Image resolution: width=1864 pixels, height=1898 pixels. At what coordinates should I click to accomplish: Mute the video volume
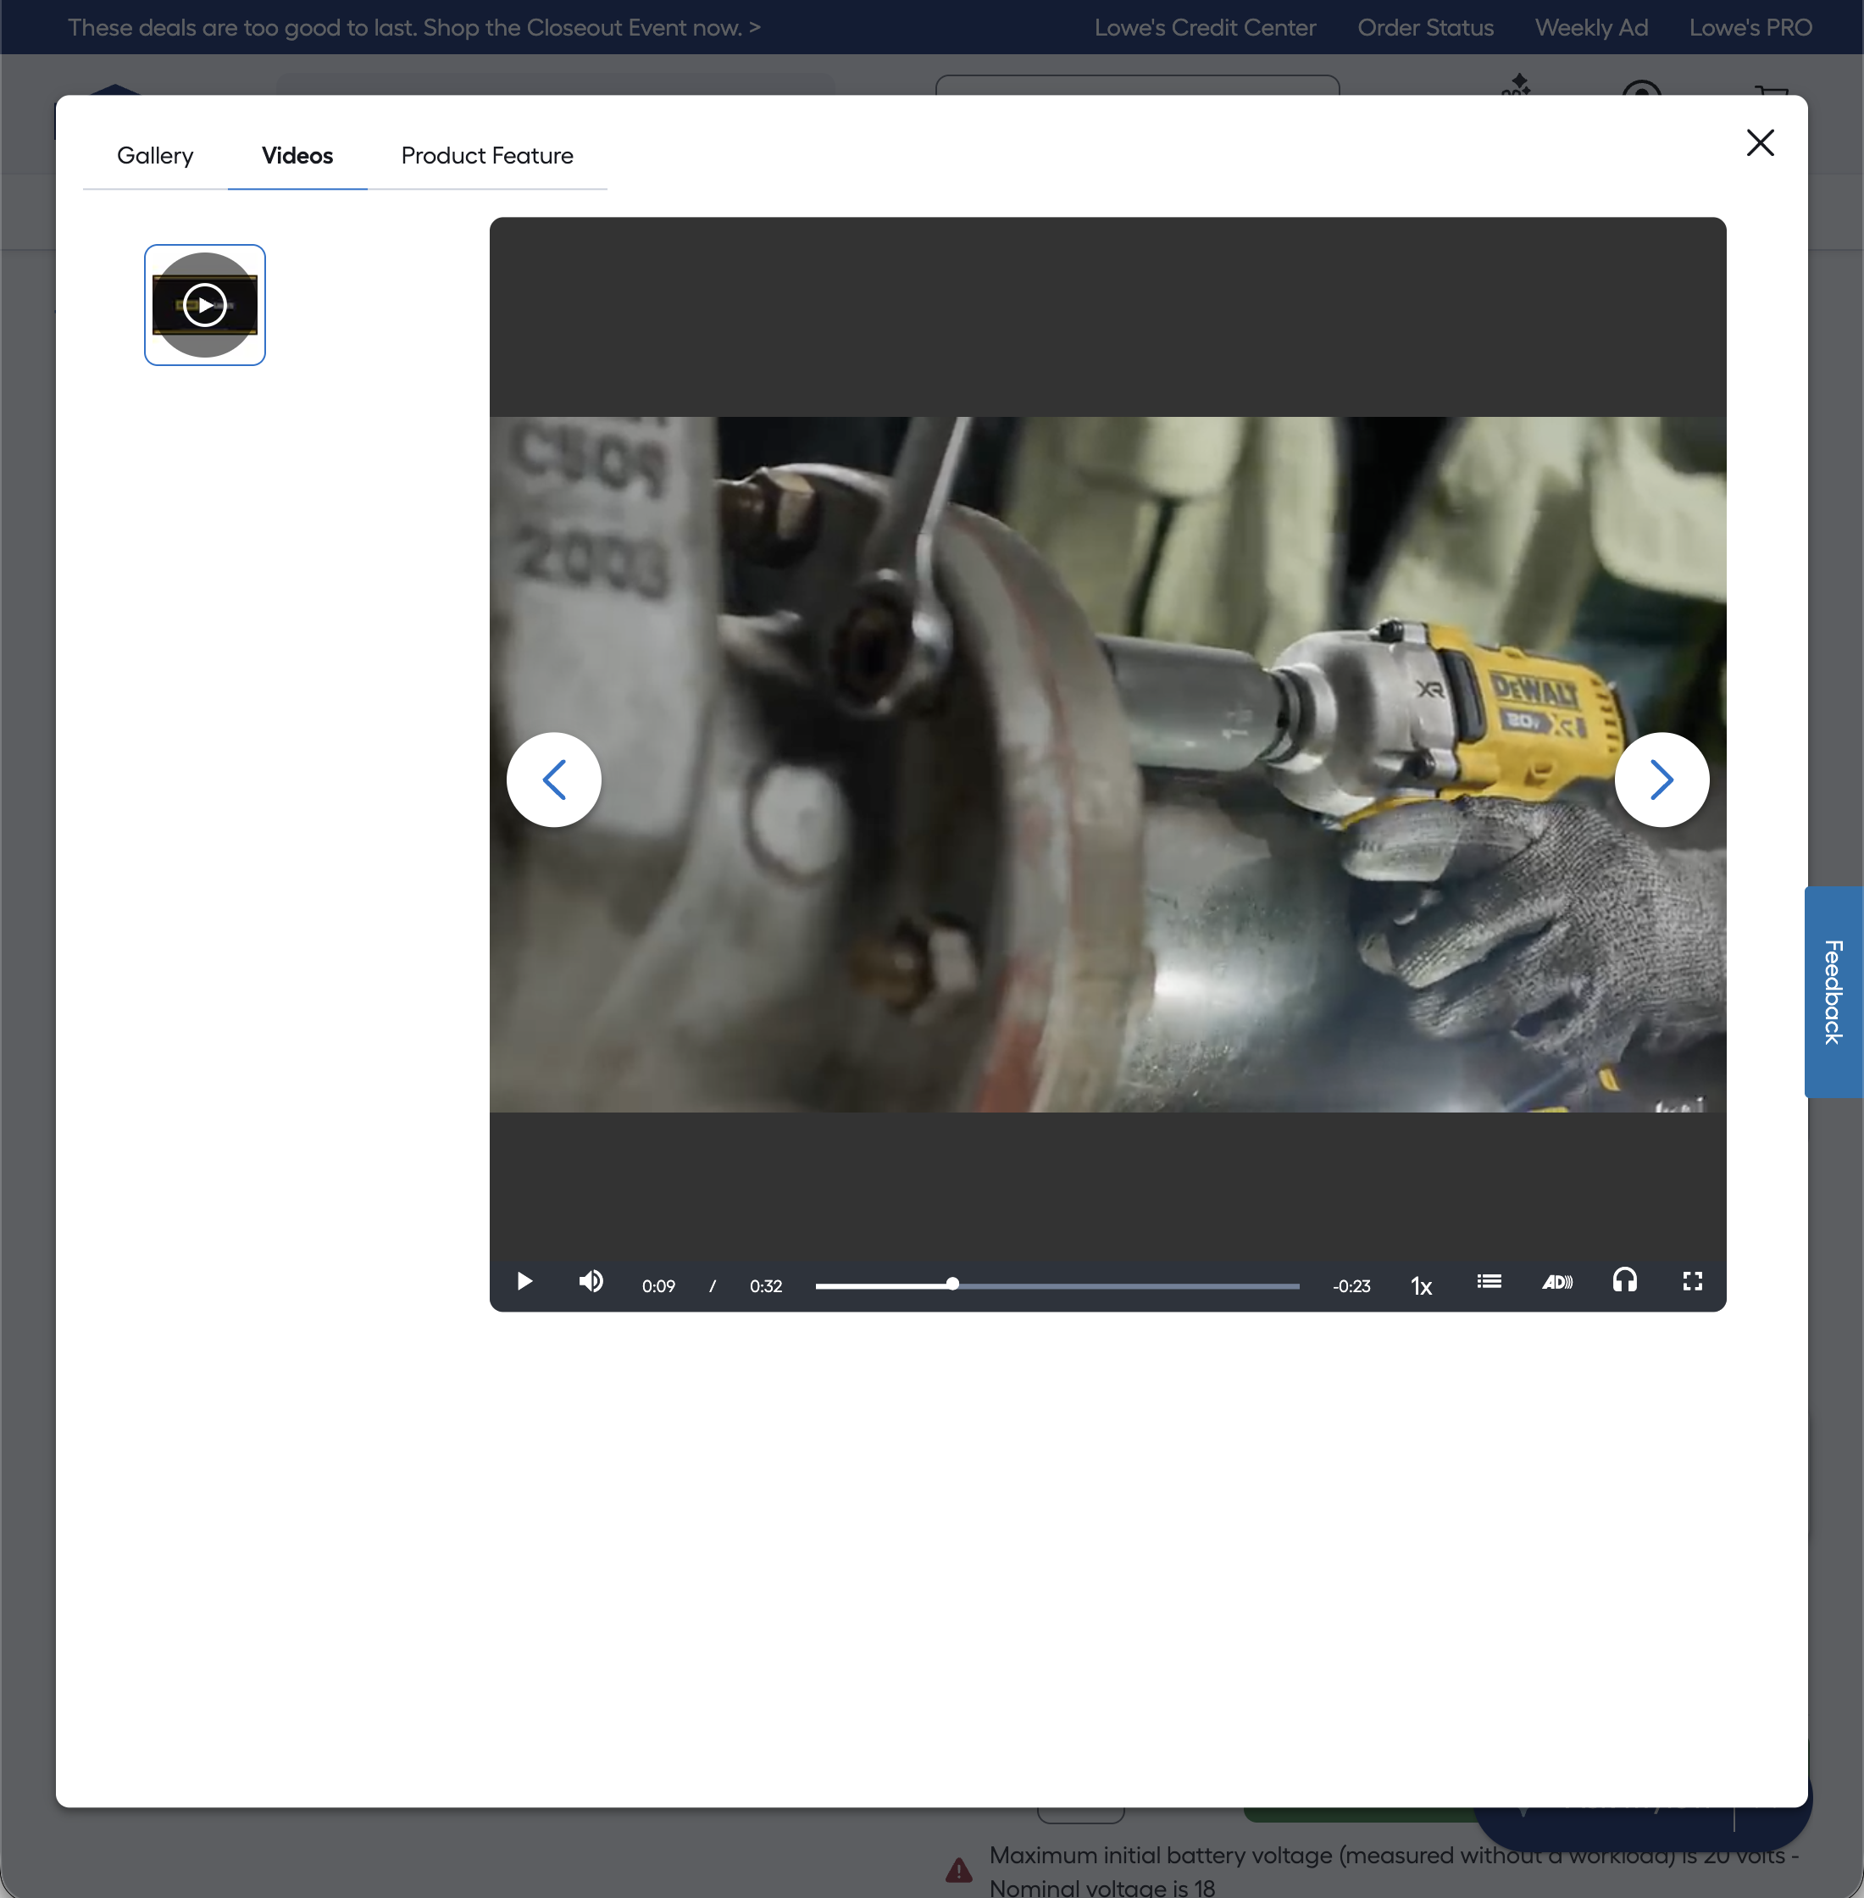coord(591,1282)
